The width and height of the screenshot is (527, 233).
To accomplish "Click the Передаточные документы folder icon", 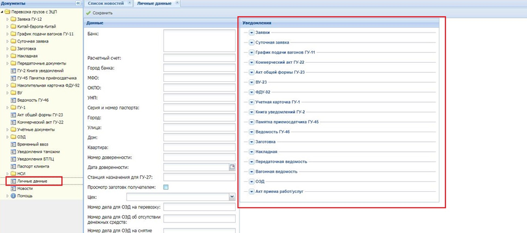I will (14, 63).
